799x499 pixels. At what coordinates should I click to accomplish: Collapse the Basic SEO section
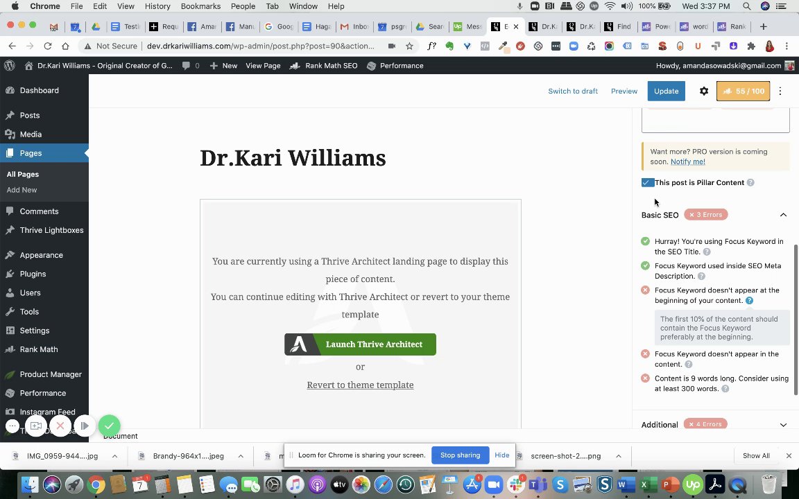coord(783,215)
